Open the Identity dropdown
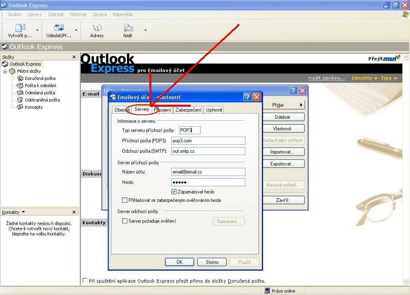Viewport: 410px width, 295px height. [364, 78]
